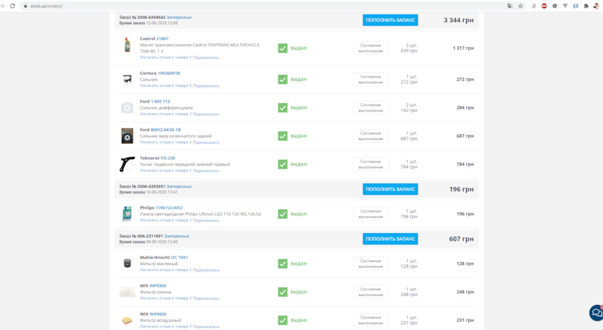Open Состояние выполнения for WIX WA9606
The image size is (603, 330).
pos(371,320)
